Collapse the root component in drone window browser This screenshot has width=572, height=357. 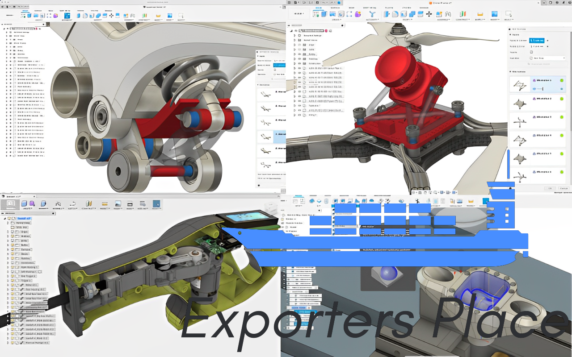(291, 30)
